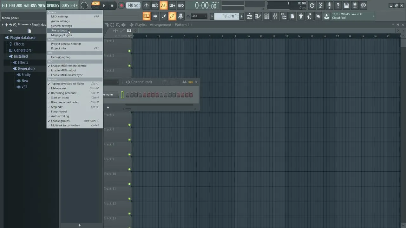Screen dimensions: 406x228
Task: Click the stop button in the transport
Action: (112, 5)
